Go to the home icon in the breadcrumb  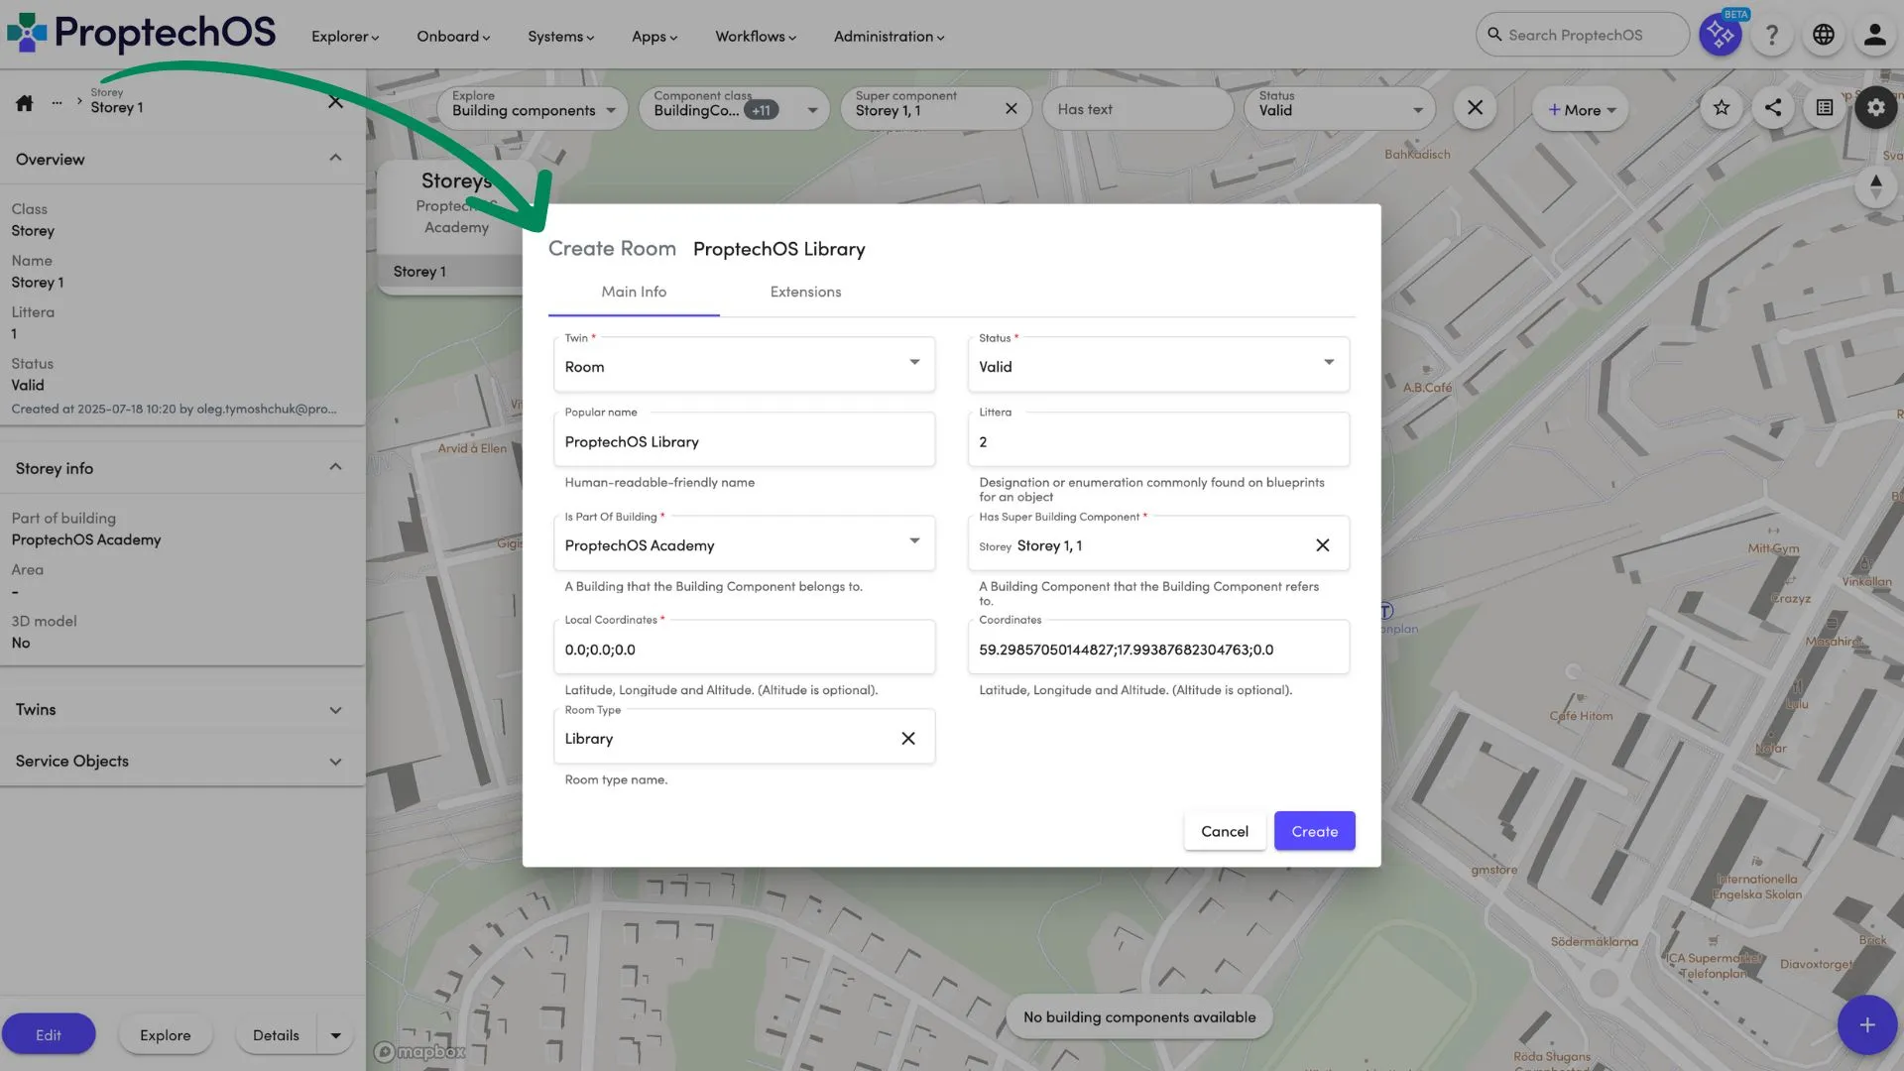pyautogui.click(x=25, y=102)
